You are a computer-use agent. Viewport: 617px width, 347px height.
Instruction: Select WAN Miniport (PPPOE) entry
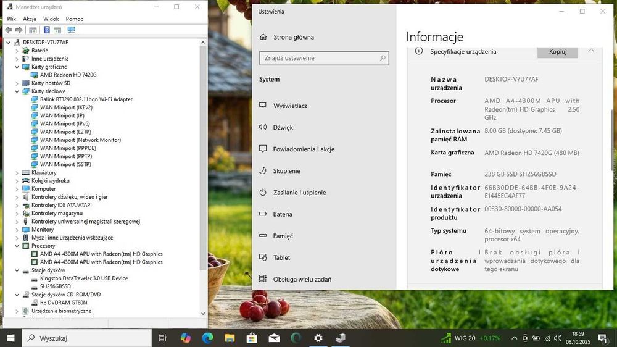(x=68, y=148)
